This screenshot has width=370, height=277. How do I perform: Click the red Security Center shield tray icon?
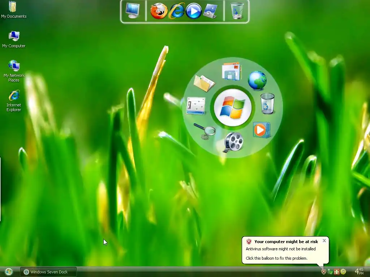click(324, 272)
